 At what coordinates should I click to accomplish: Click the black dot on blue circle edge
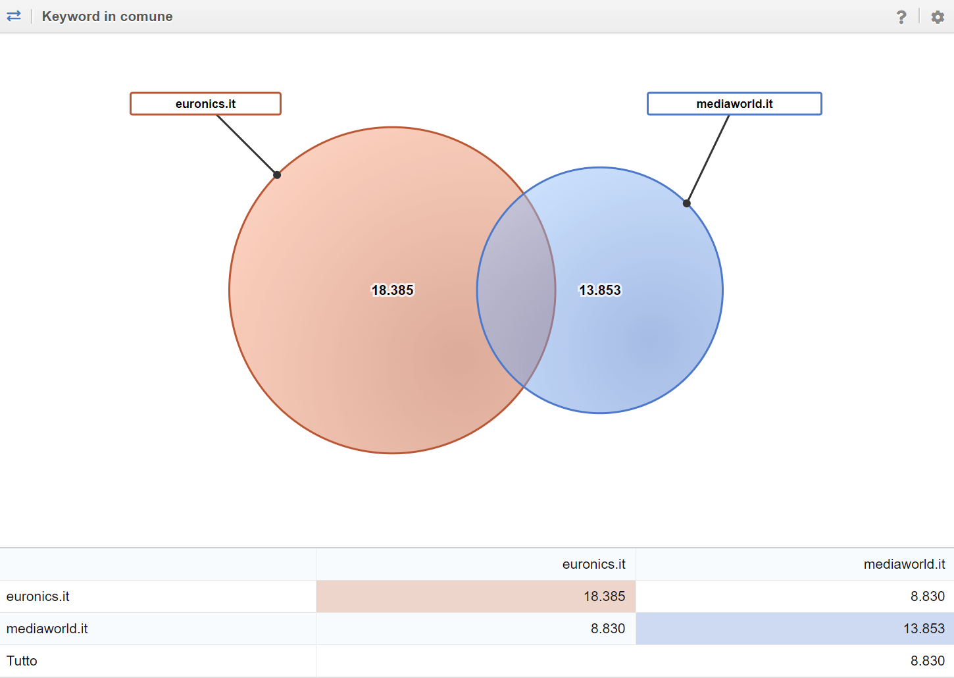click(x=687, y=203)
